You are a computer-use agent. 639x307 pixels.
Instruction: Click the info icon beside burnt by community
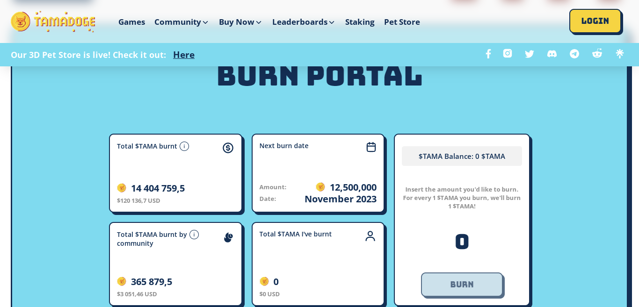coord(194,235)
